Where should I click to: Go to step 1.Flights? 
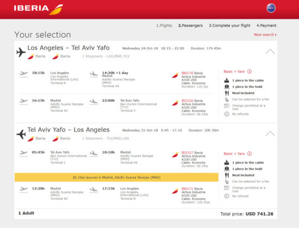point(164,26)
